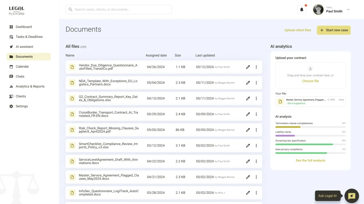The width and height of the screenshot is (364, 204).
Task: Click the upload arrow icon in dropzone
Action: [310, 69]
